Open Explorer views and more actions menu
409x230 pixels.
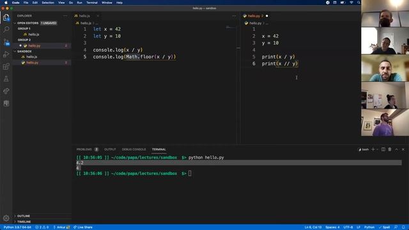pos(65,16)
